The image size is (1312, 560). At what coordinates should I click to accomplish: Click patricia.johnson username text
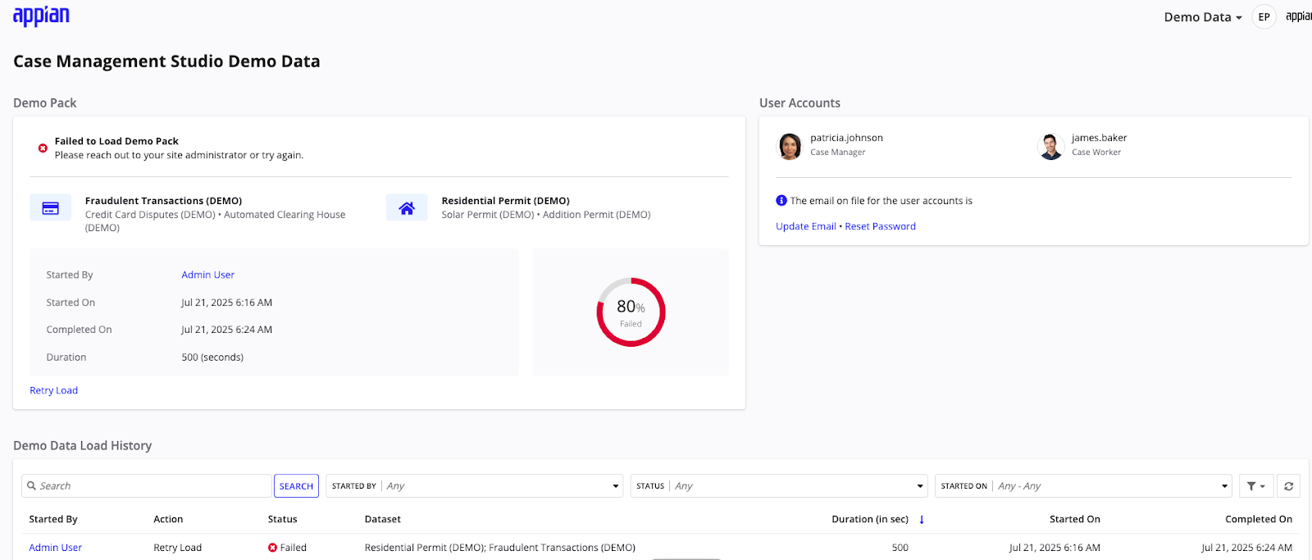pos(846,138)
